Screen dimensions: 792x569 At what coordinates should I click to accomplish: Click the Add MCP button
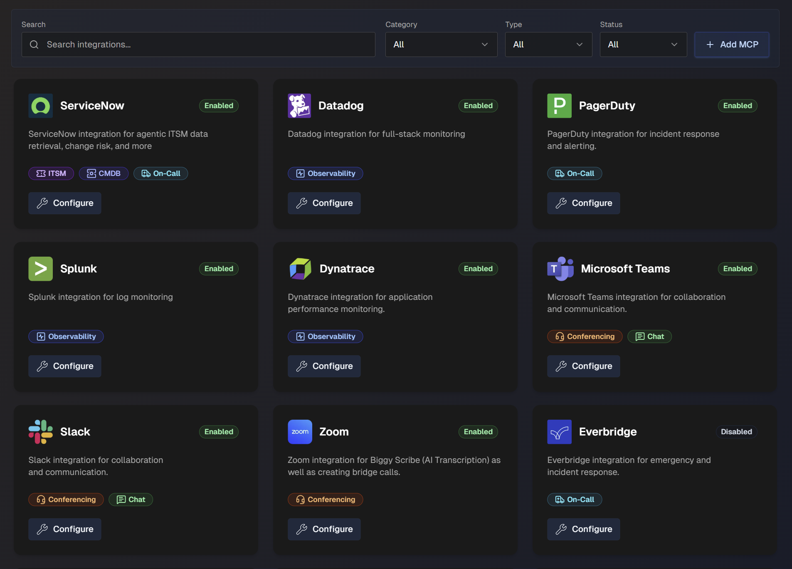coord(731,45)
